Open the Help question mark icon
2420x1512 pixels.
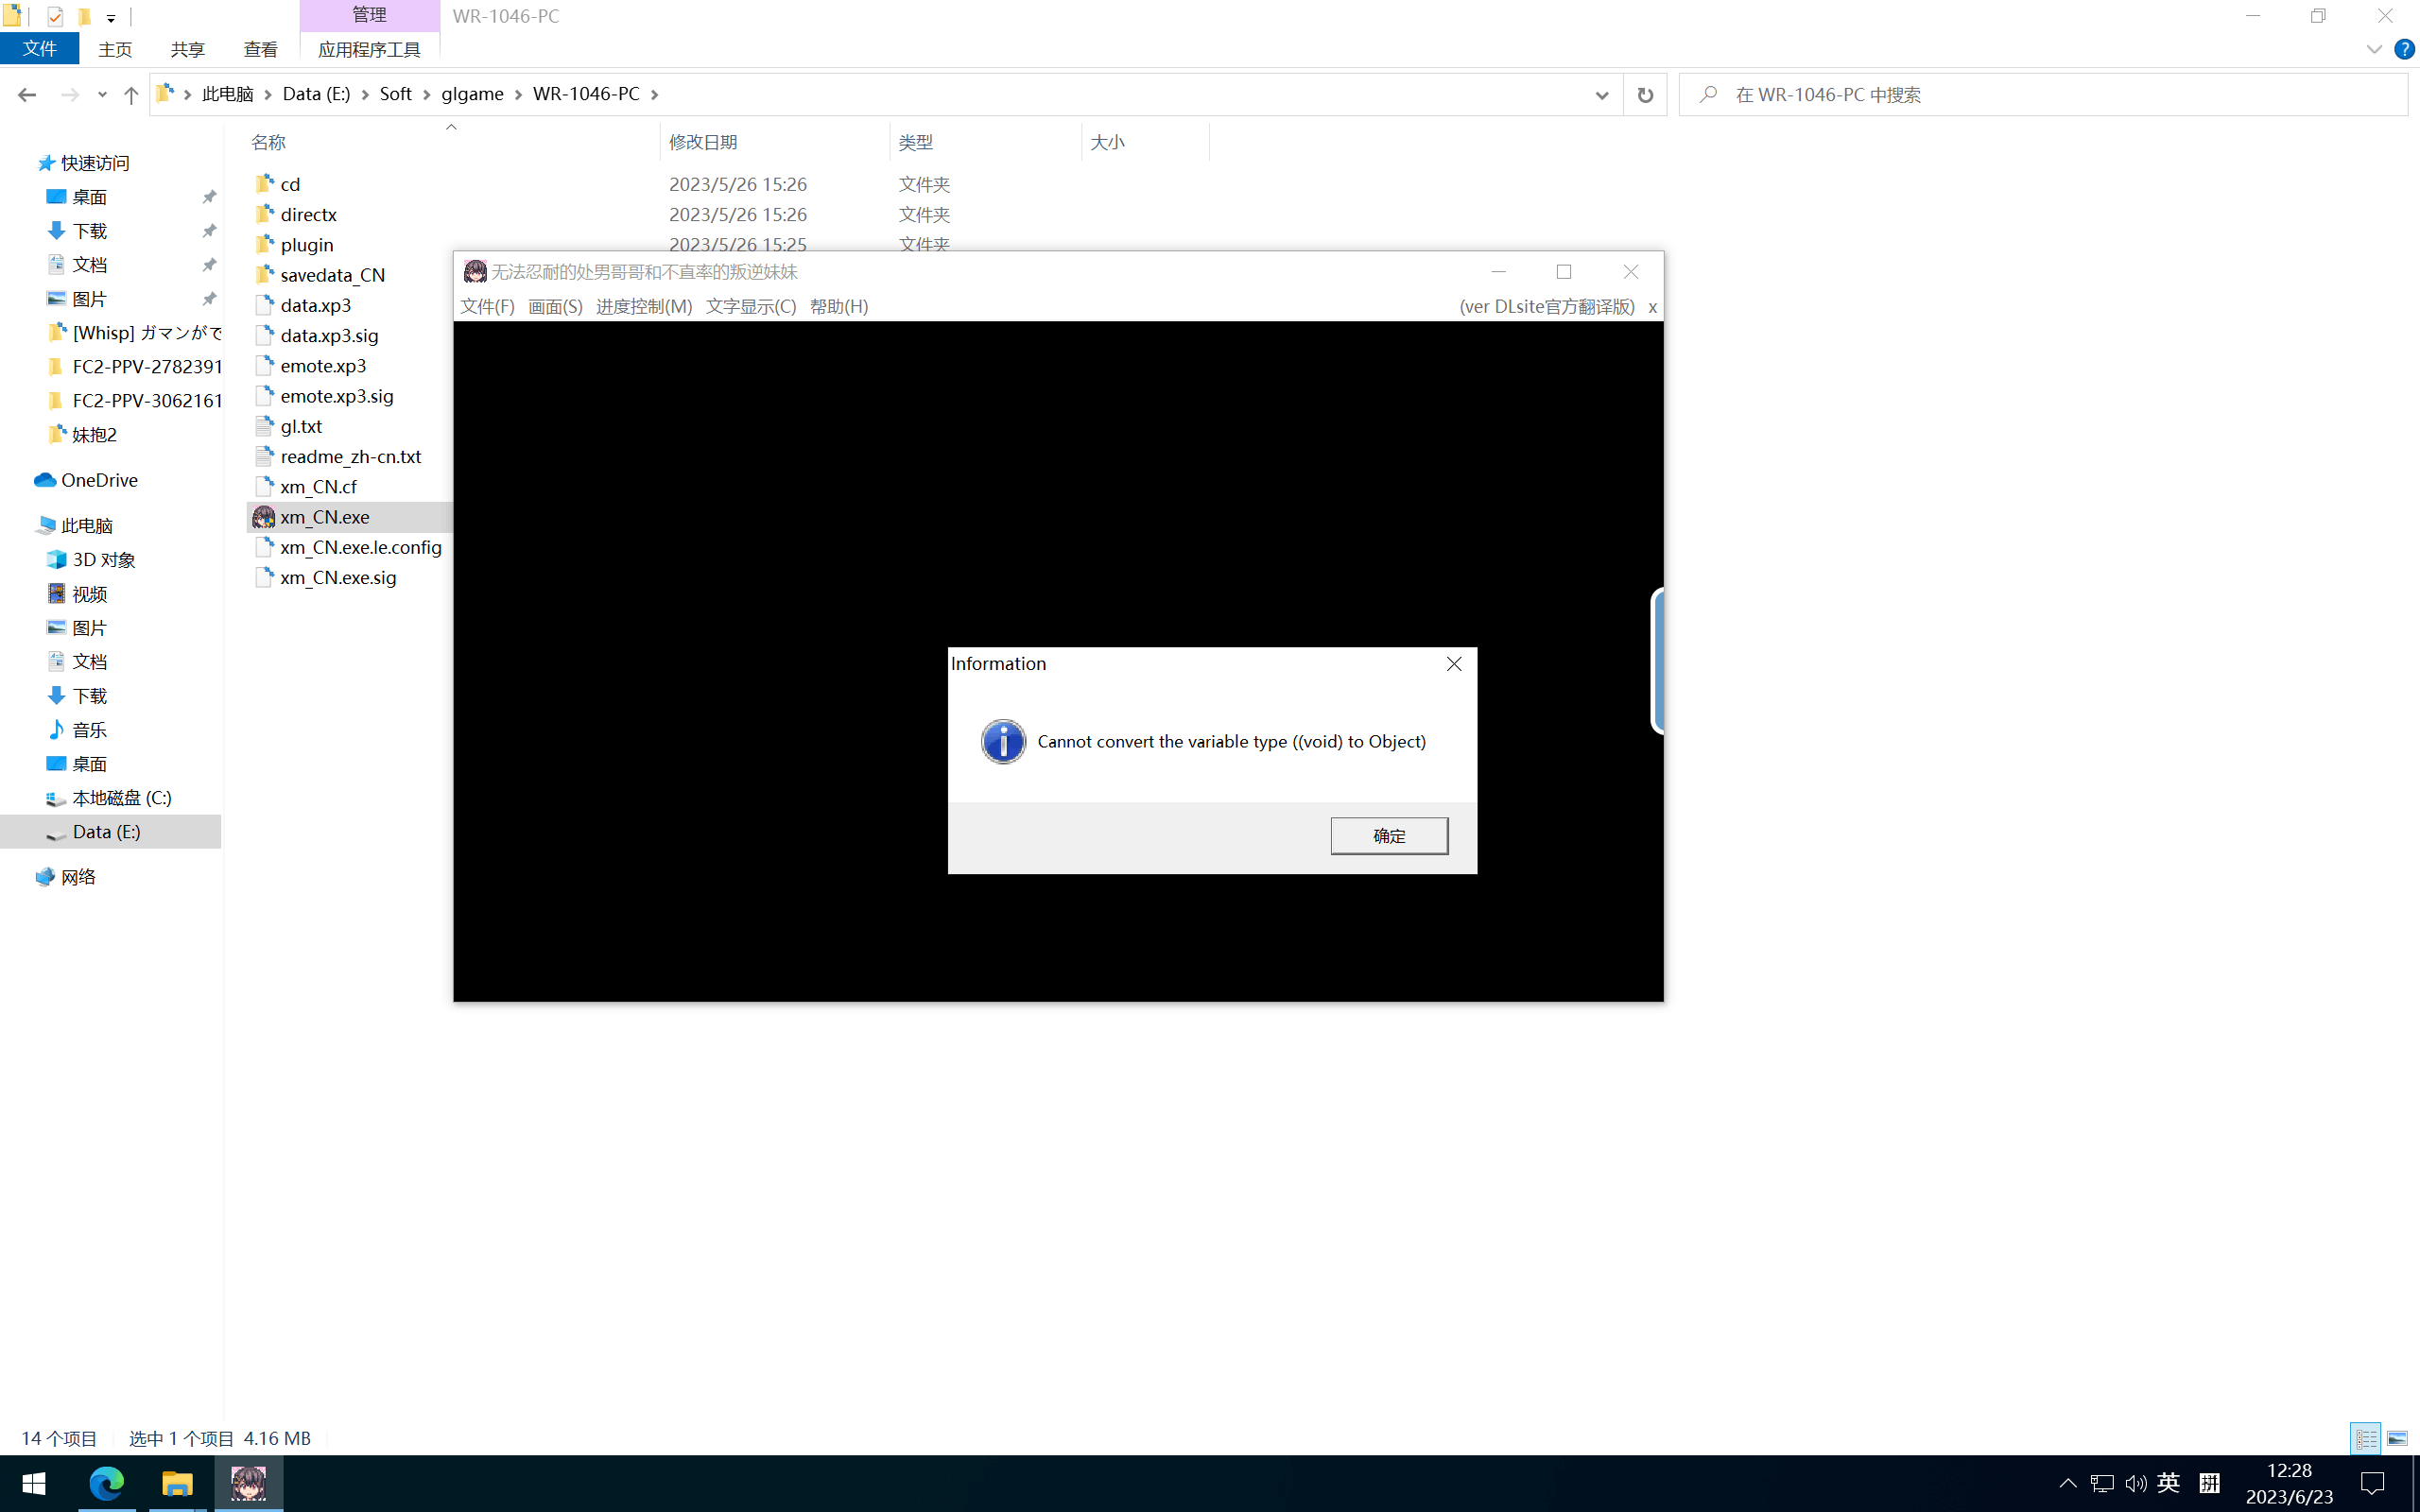coord(2404,49)
